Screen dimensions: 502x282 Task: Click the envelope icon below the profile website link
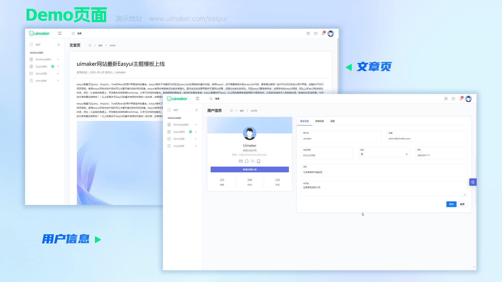click(241, 161)
